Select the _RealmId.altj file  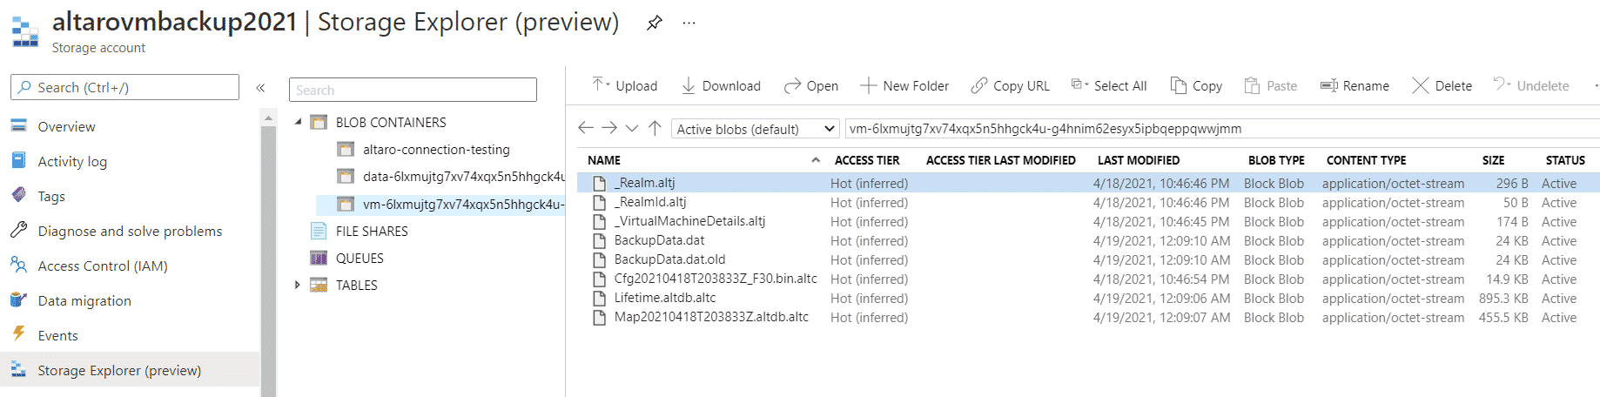tap(650, 202)
